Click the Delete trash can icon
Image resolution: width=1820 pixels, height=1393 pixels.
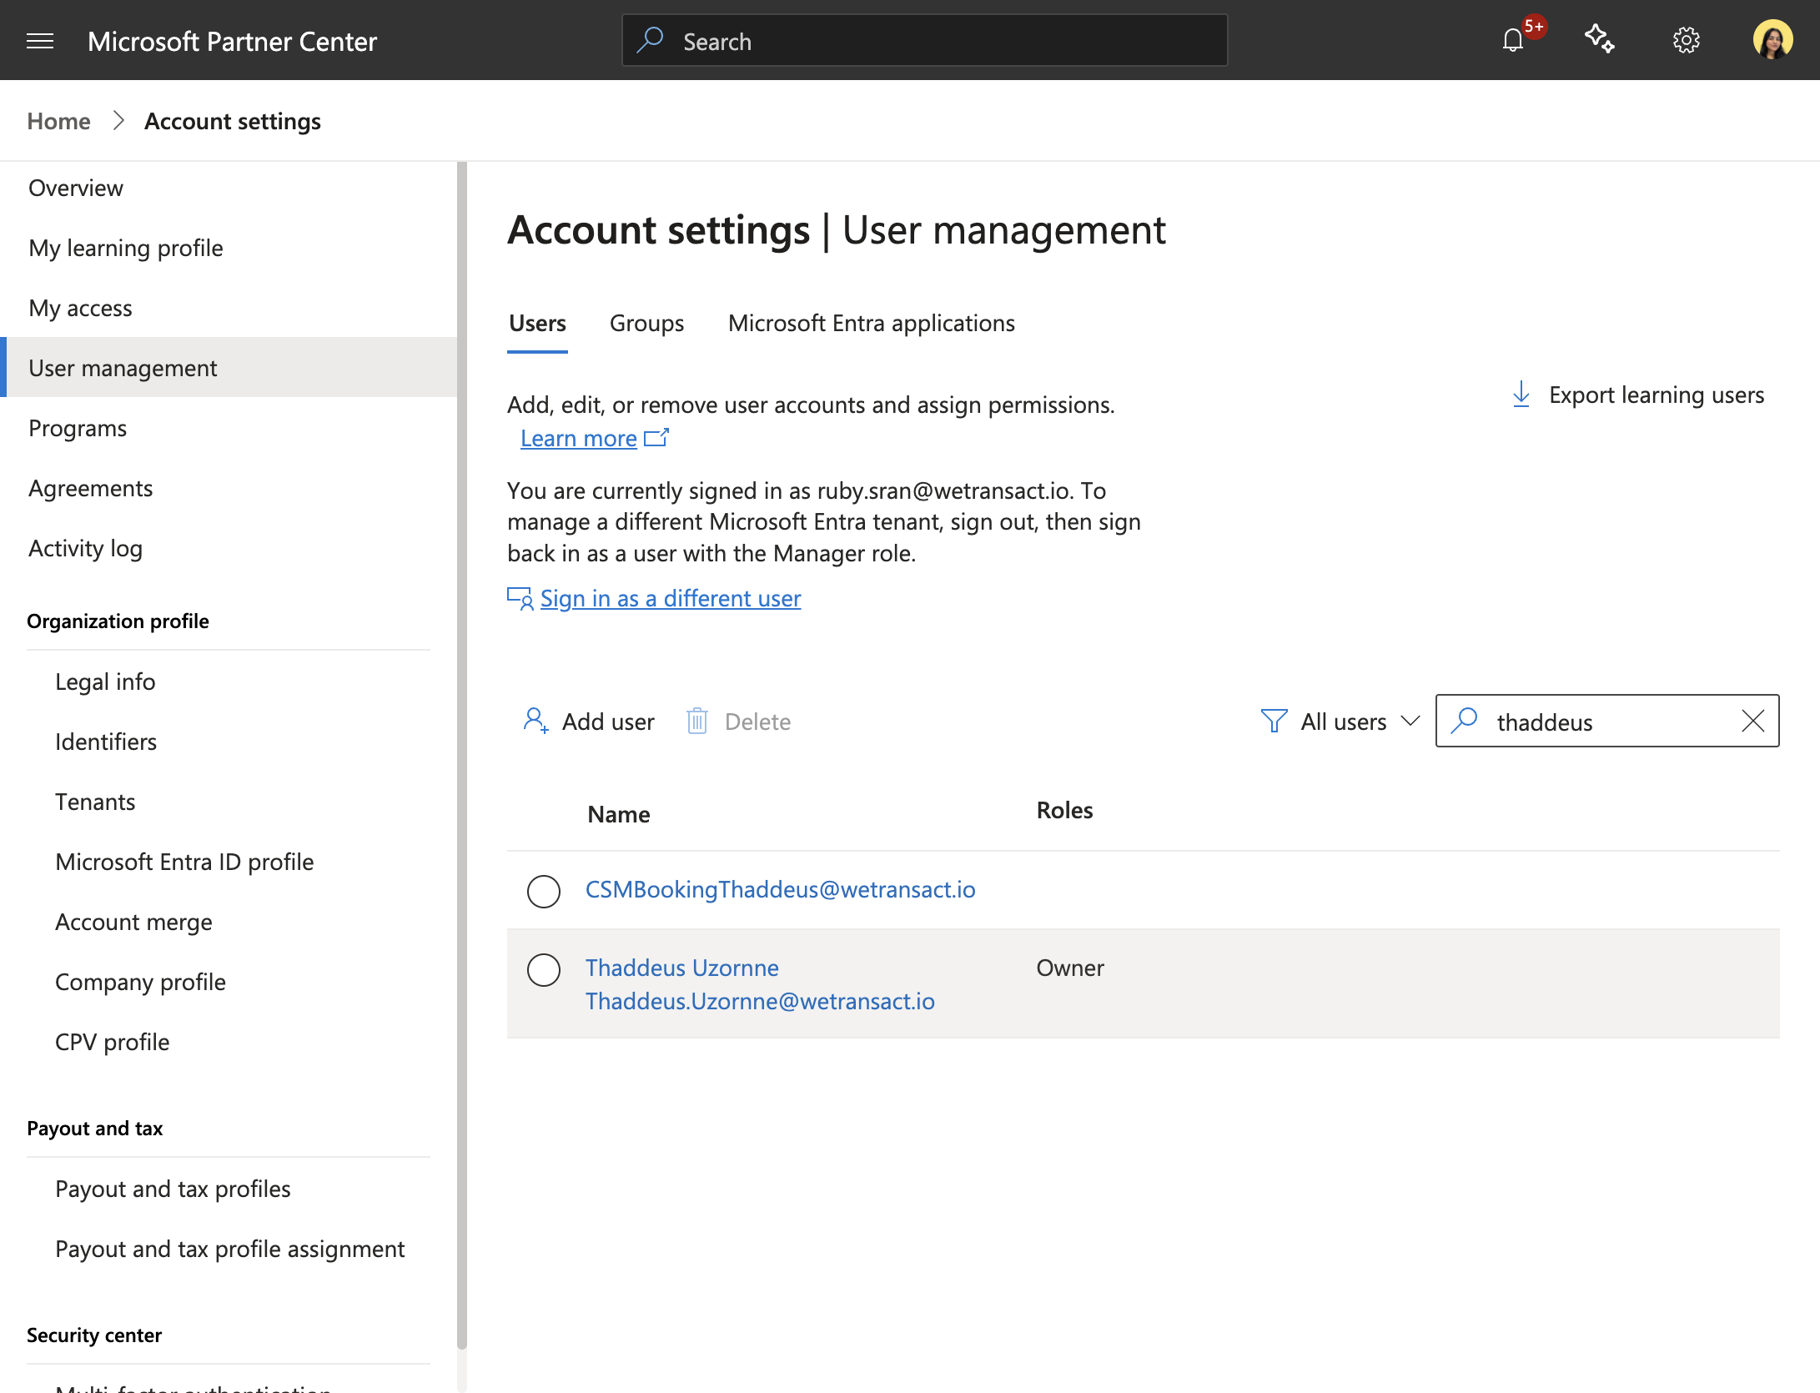click(697, 721)
